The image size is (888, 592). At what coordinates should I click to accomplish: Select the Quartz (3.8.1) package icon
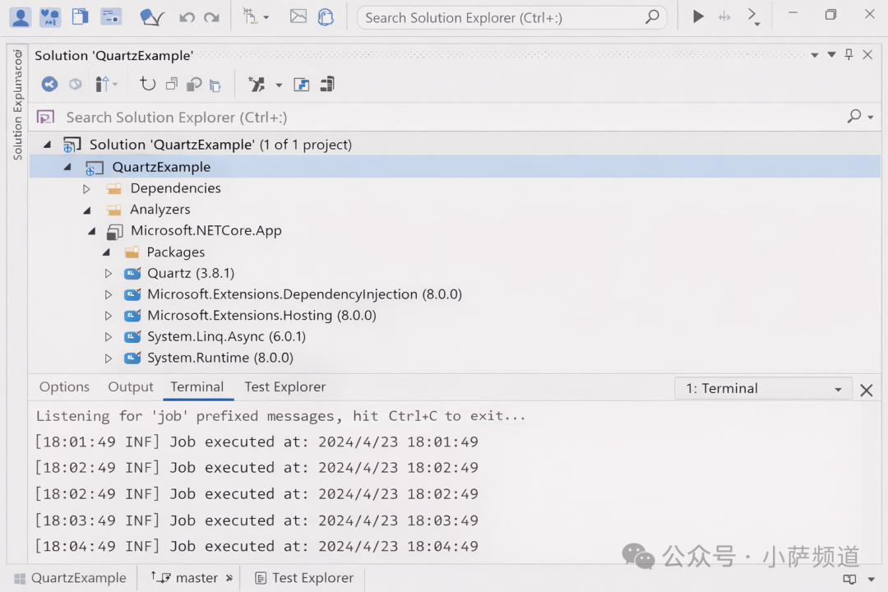(132, 274)
